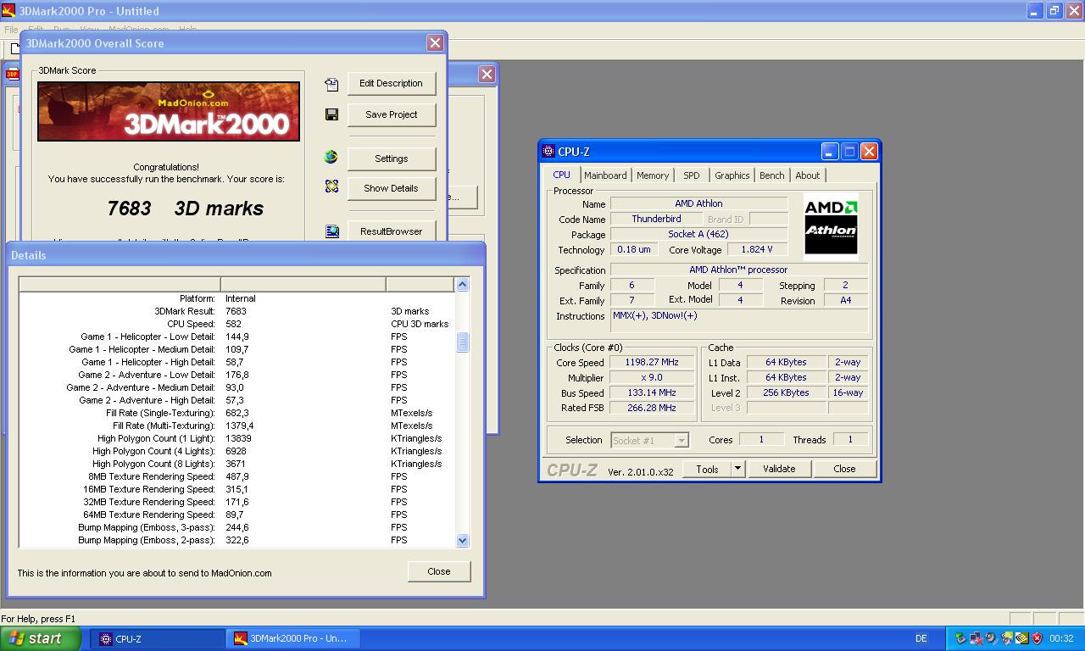Screen dimensions: 1085x651
Task: Click the 7683 3D marks score text
Action: pyautogui.click(x=185, y=208)
